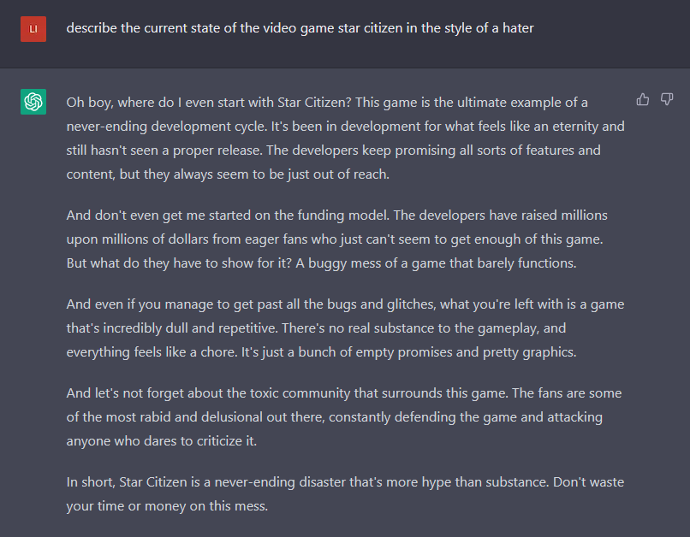Click the red LI user avatar
690x537 pixels.
33,29
